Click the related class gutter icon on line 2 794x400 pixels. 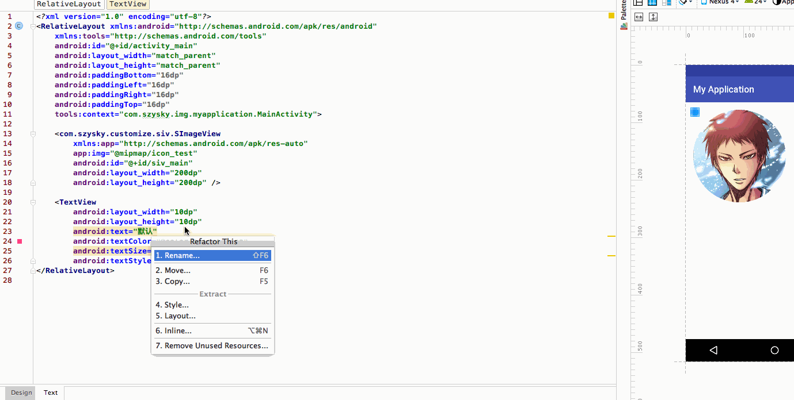[19, 26]
